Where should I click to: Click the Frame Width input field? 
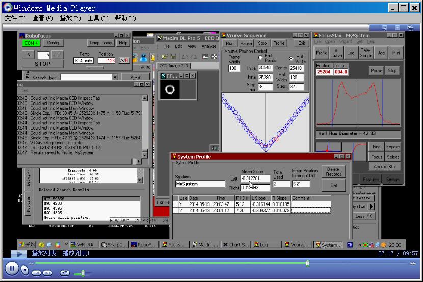(234, 68)
